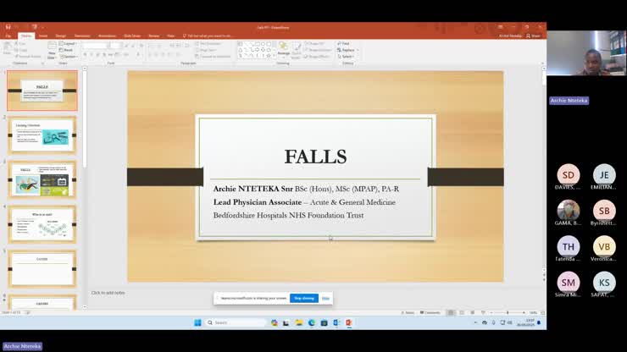Open the Select dropdown in Editing group
This screenshot has height=352, width=627.
click(347, 57)
